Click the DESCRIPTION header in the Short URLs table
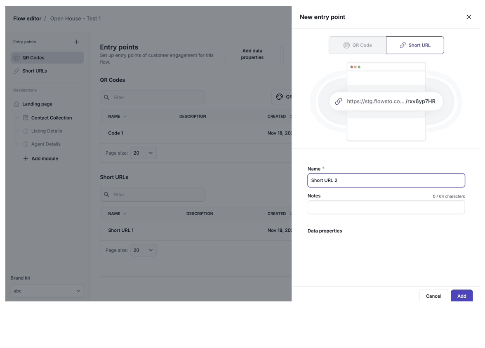 click(x=200, y=214)
